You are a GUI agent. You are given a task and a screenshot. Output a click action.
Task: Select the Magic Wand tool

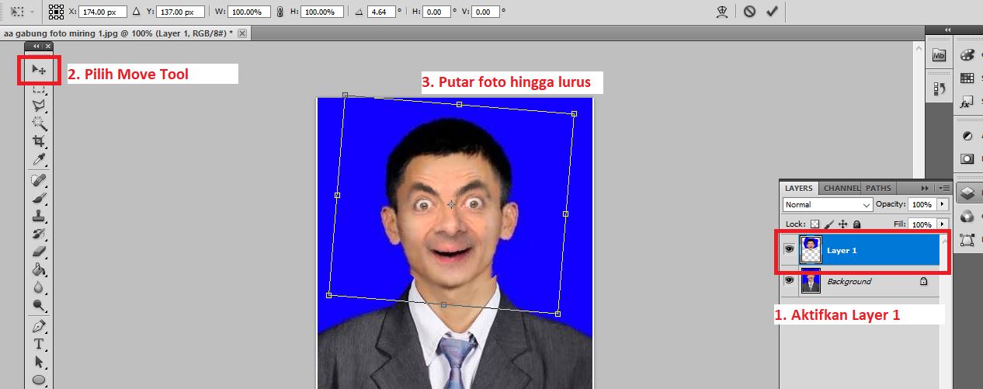pos(39,123)
